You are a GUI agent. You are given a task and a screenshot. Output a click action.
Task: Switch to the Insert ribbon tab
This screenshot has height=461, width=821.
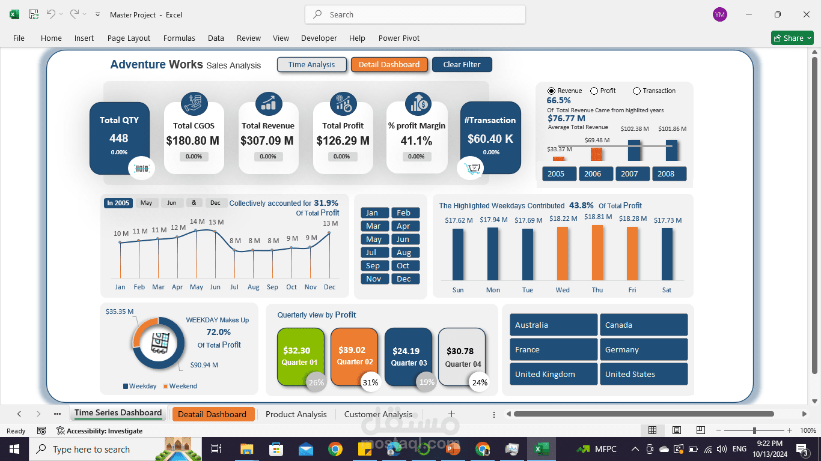coord(84,38)
